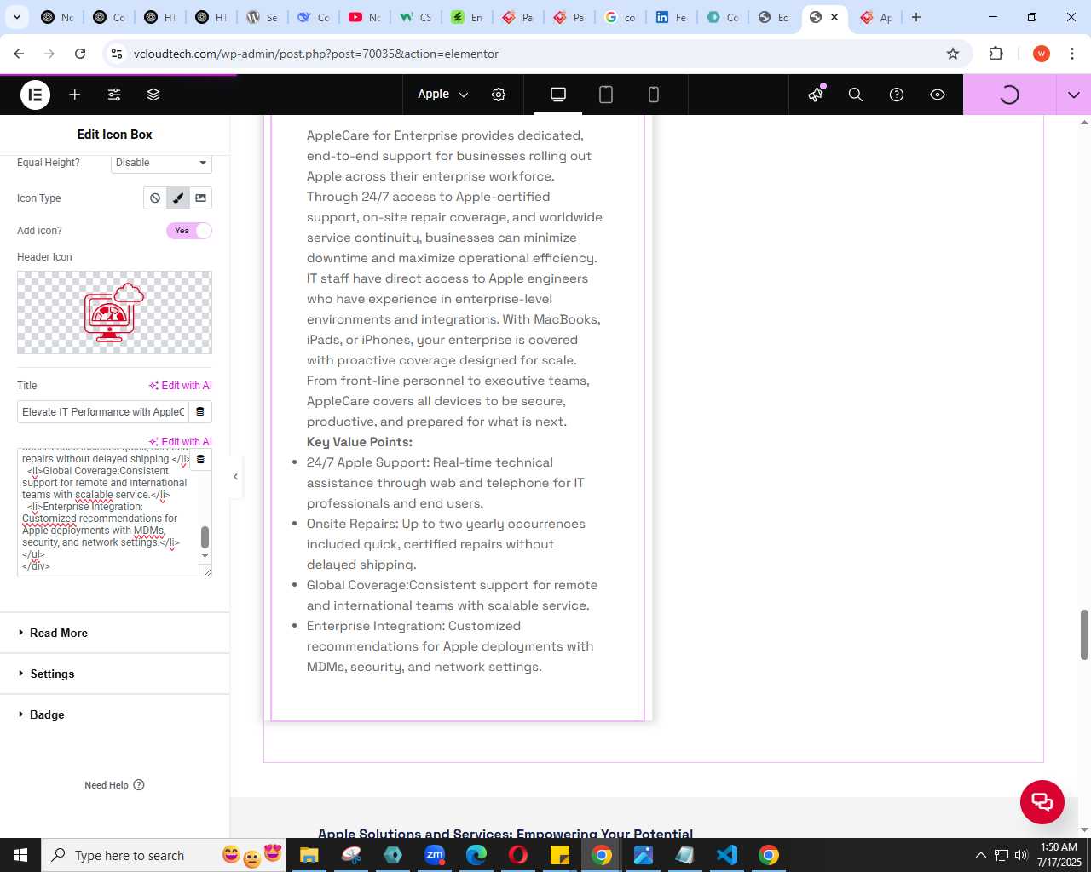The image size is (1091, 872).
Task: Toggle the Add icon switch
Action: [x=189, y=231]
